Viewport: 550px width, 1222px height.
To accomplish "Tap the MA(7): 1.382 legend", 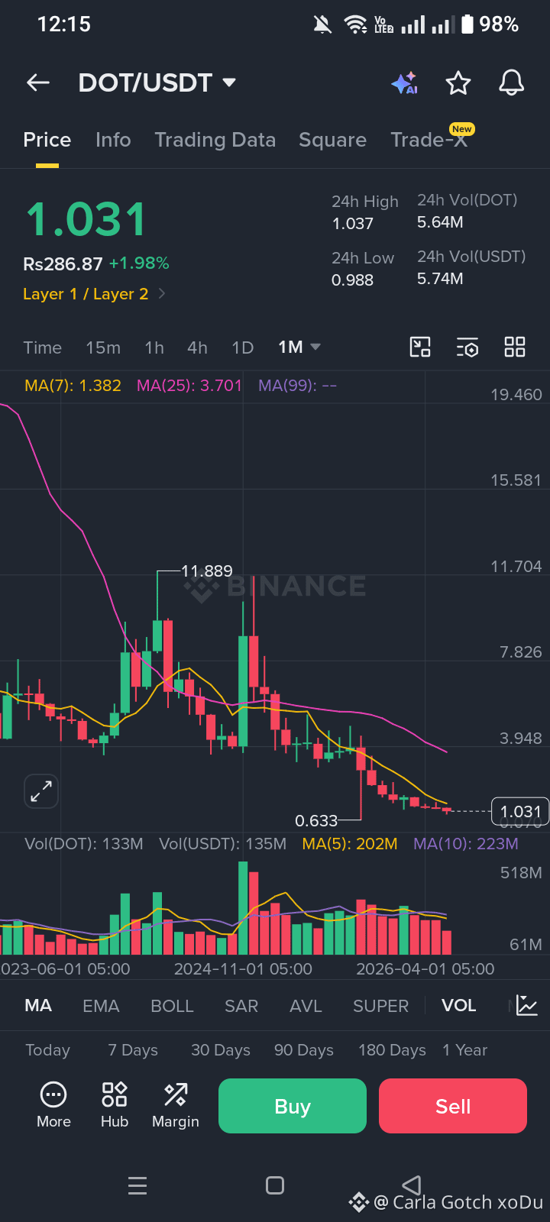I will click(73, 386).
